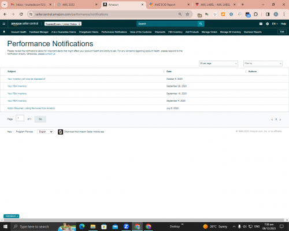Open Microsoft Store from the taskbar

point(104,226)
